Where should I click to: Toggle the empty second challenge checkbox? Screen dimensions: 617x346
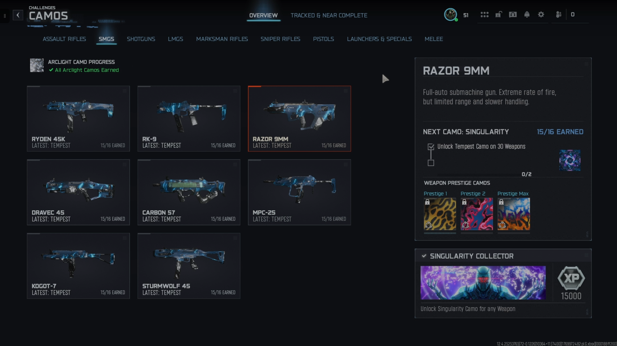[x=431, y=163]
